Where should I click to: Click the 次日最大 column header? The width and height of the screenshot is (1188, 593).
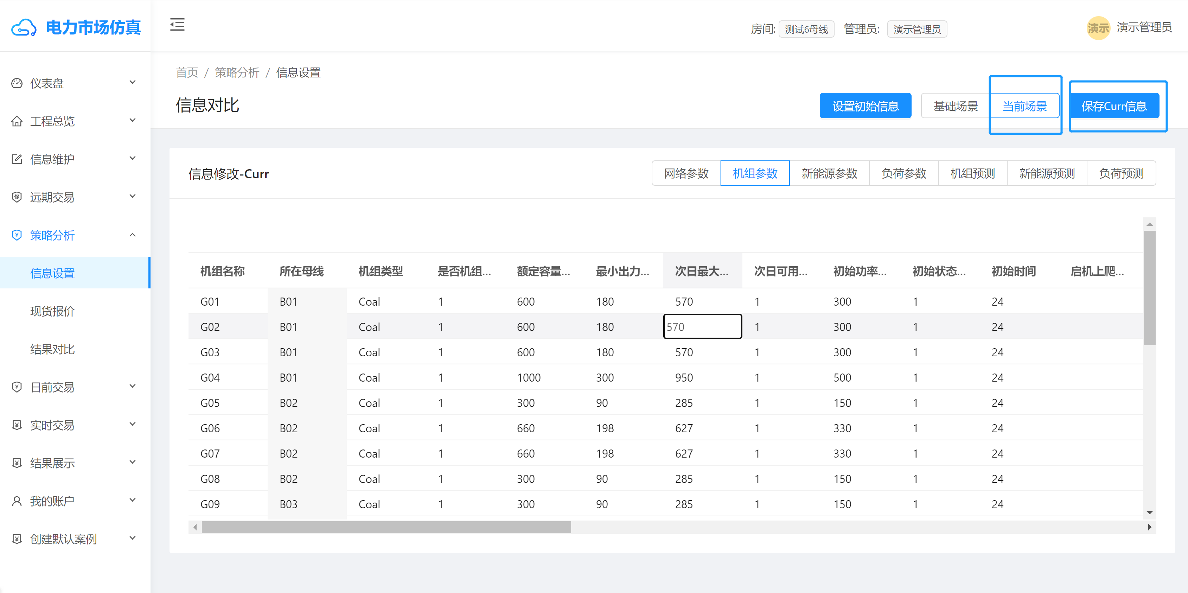(x=702, y=271)
